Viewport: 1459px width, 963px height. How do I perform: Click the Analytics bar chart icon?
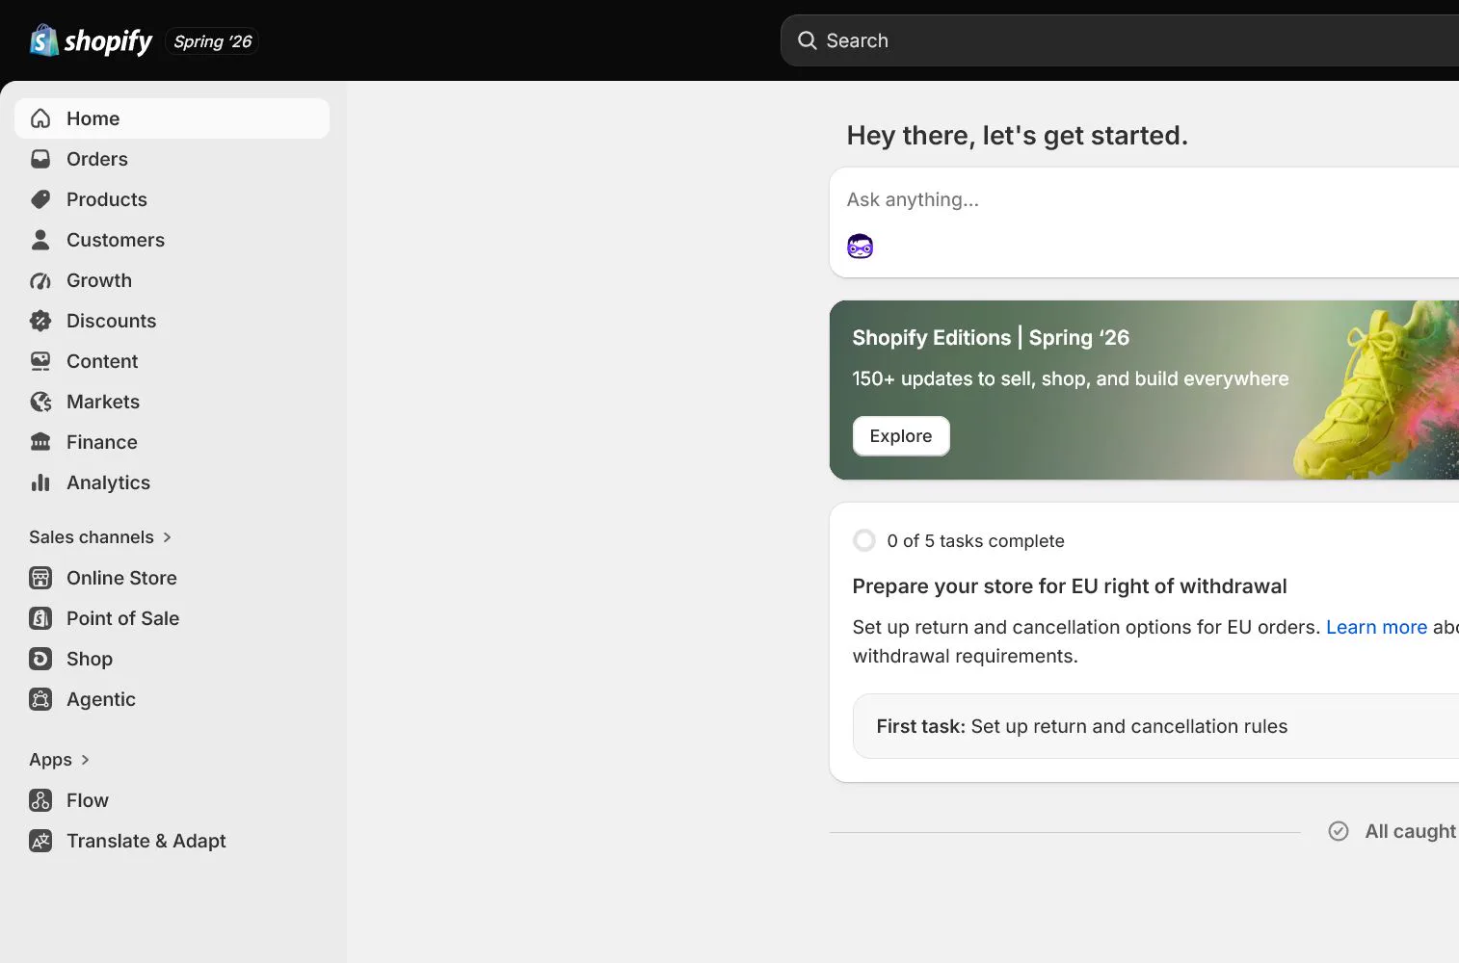[40, 482]
